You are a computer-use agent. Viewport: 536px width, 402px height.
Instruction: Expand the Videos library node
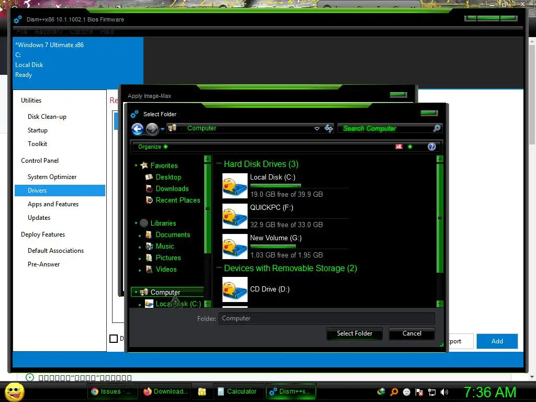pyautogui.click(x=140, y=270)
